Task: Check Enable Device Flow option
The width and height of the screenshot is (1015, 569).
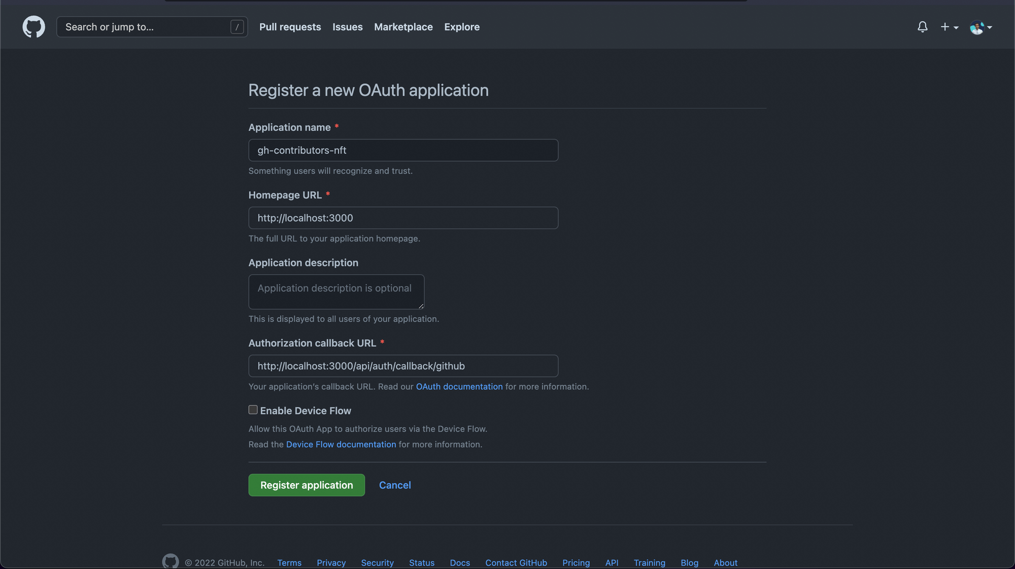Action: (253, 410)
